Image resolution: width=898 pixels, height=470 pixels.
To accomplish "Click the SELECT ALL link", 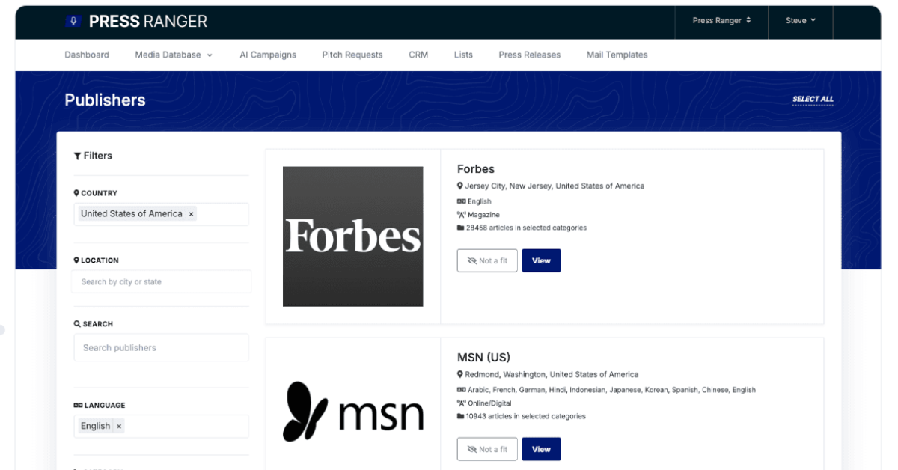I will (x=813, y=99).
